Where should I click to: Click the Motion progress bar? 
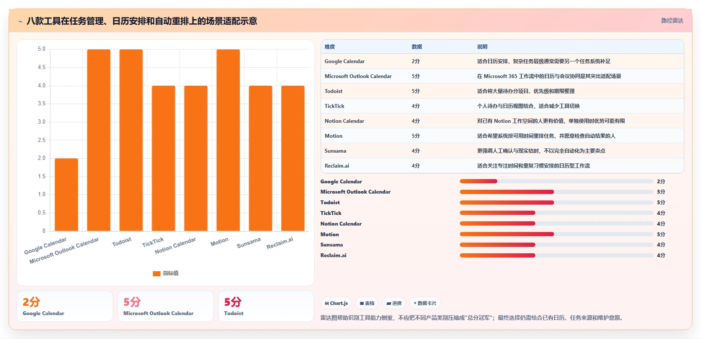[556, 234]
